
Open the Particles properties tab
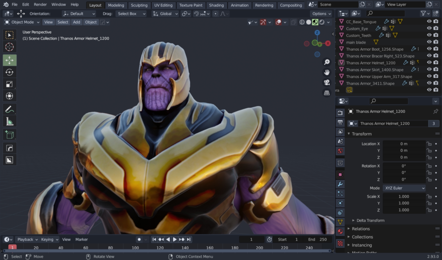pyautogui.click(x=340, y=194)
